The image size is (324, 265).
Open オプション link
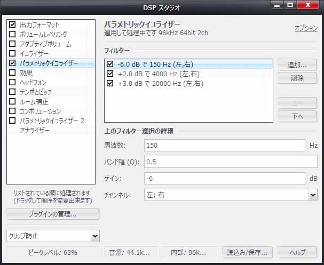click(306, 28)
